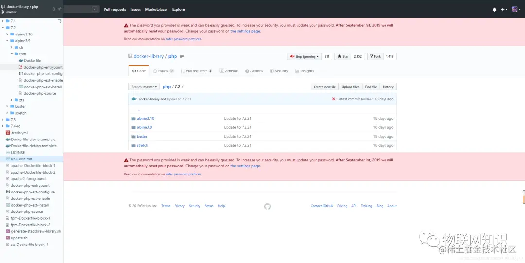Toggle the Octotree sidebar pin icon
The image size is (525, 263).
[x=60, y=9]
